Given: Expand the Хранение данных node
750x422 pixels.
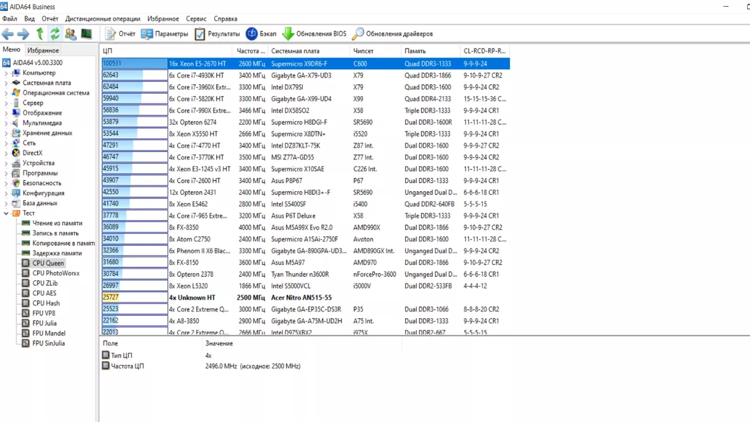Looking at the screenshot, I should [6, 133].
